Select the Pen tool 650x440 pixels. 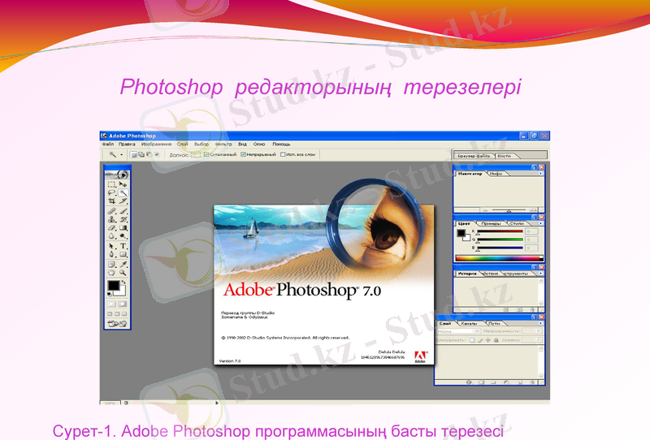tap(112, 254)
